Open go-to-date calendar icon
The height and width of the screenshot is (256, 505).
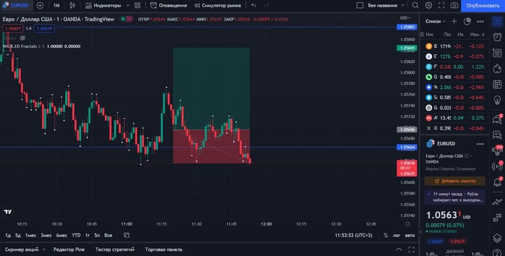coord(126,235)
